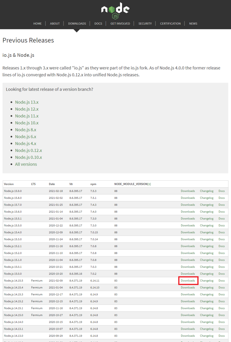This screenshot has width=231, height=342.
Task: Open Docs for Node.js 15.0.0
Action: click(222, 274)
